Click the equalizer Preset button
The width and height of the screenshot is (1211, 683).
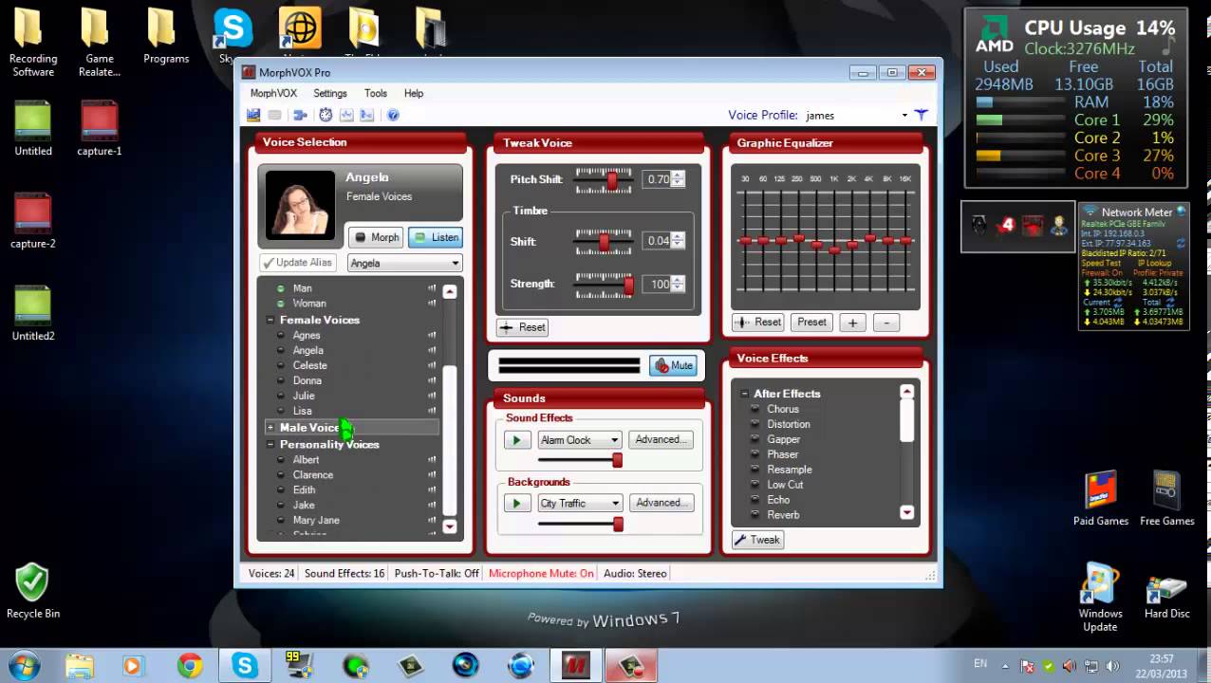(811, 323)
